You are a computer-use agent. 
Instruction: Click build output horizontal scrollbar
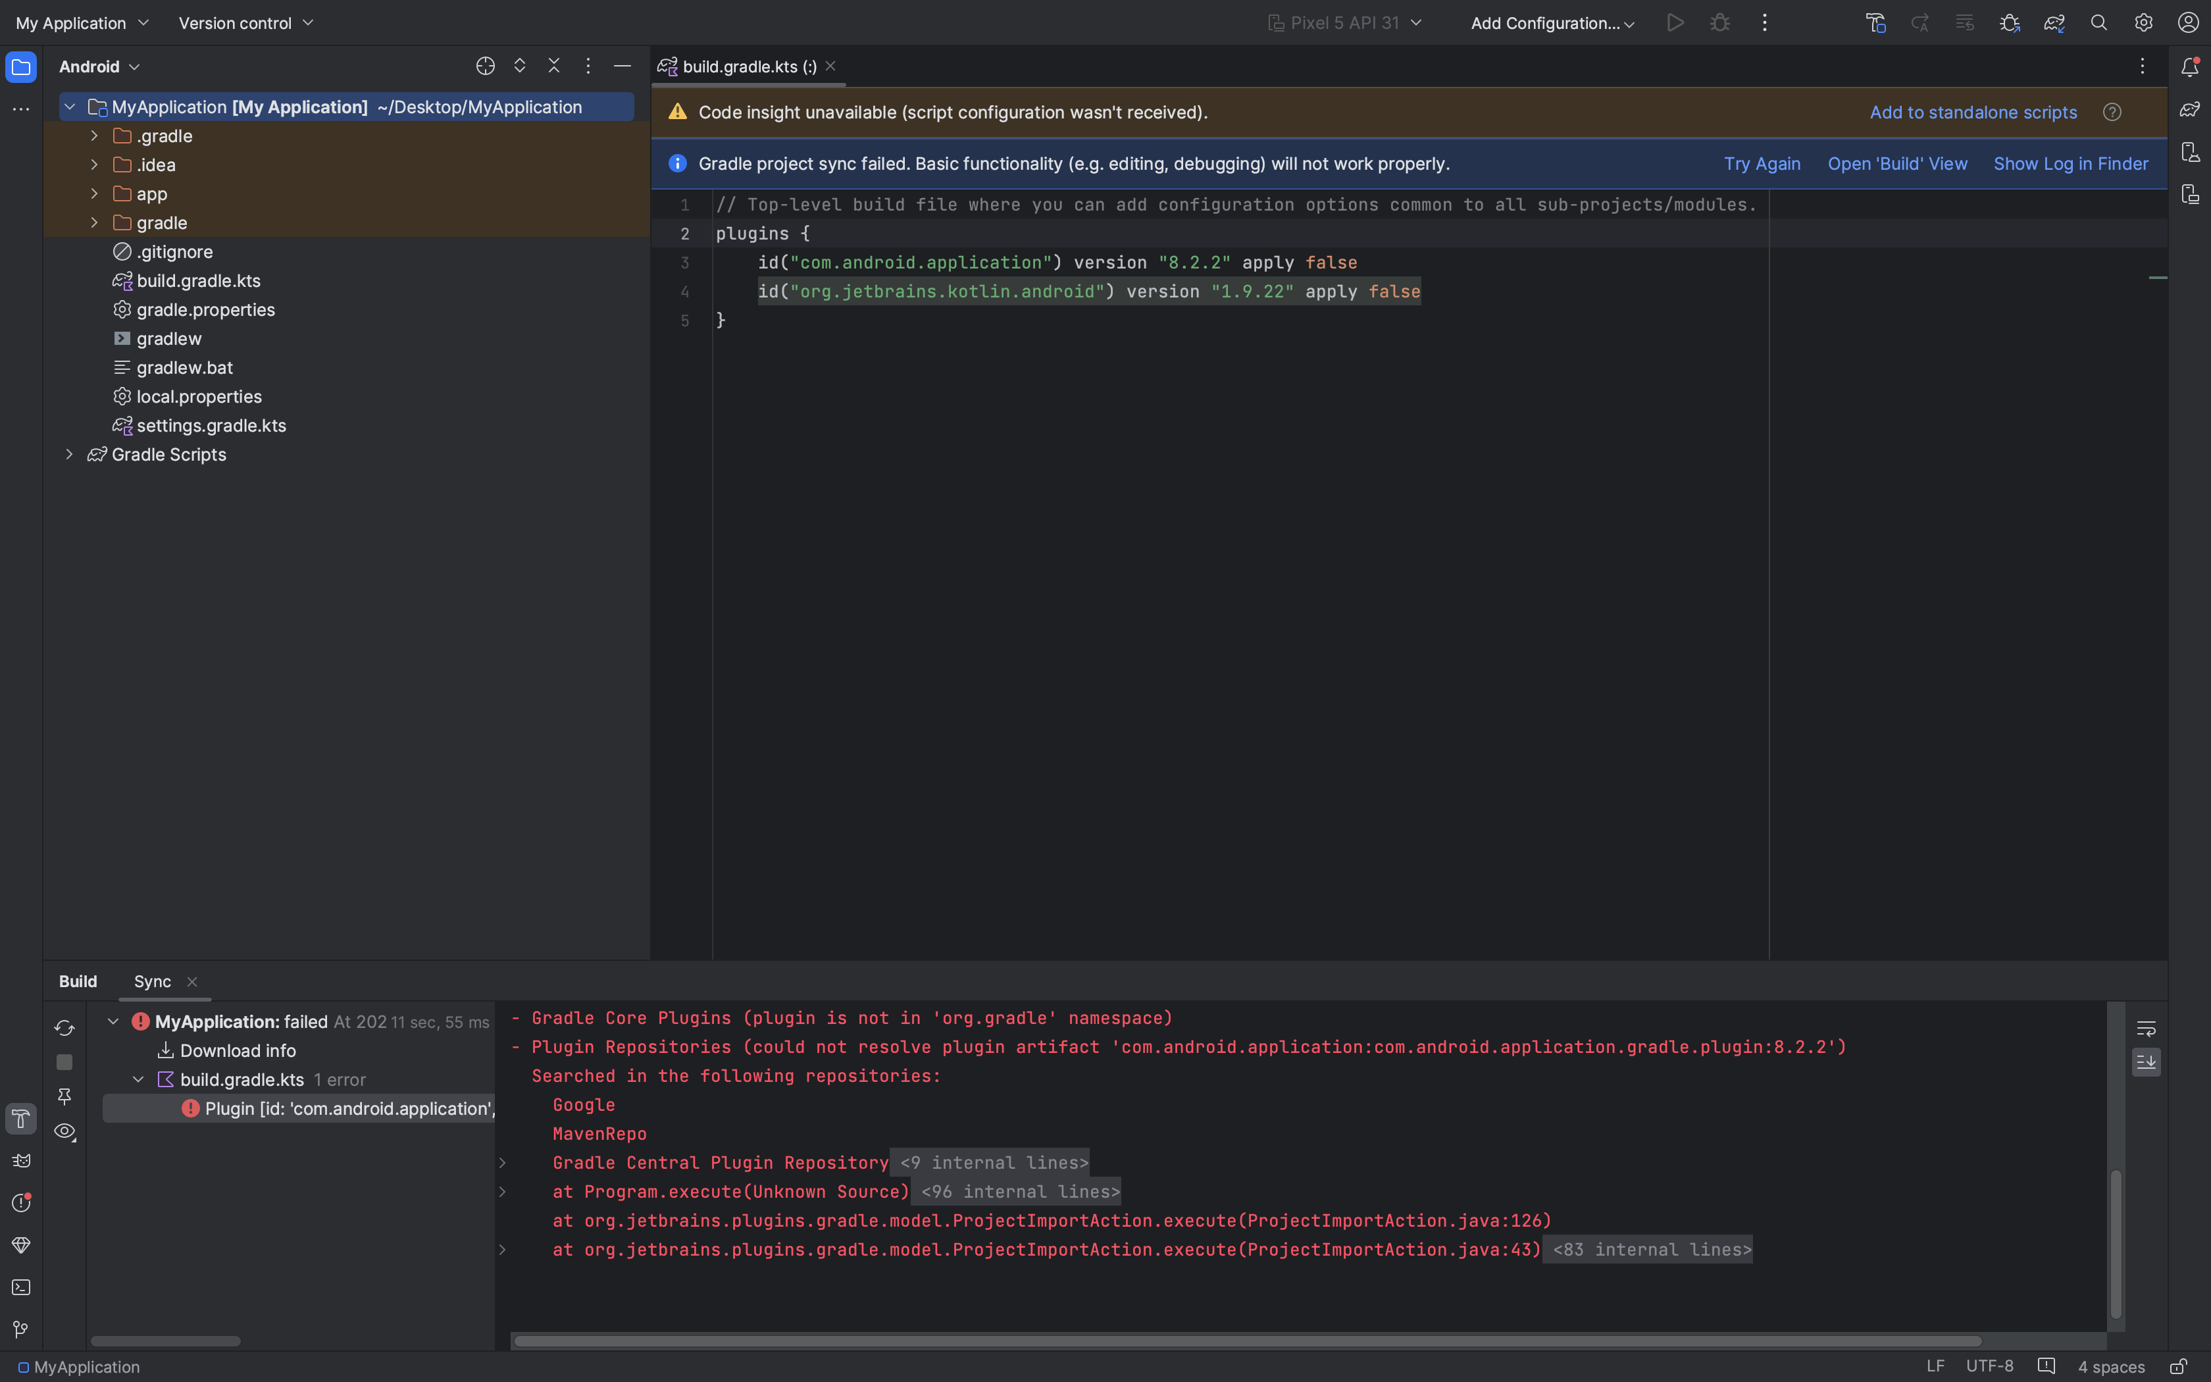click(1247, 1341)
